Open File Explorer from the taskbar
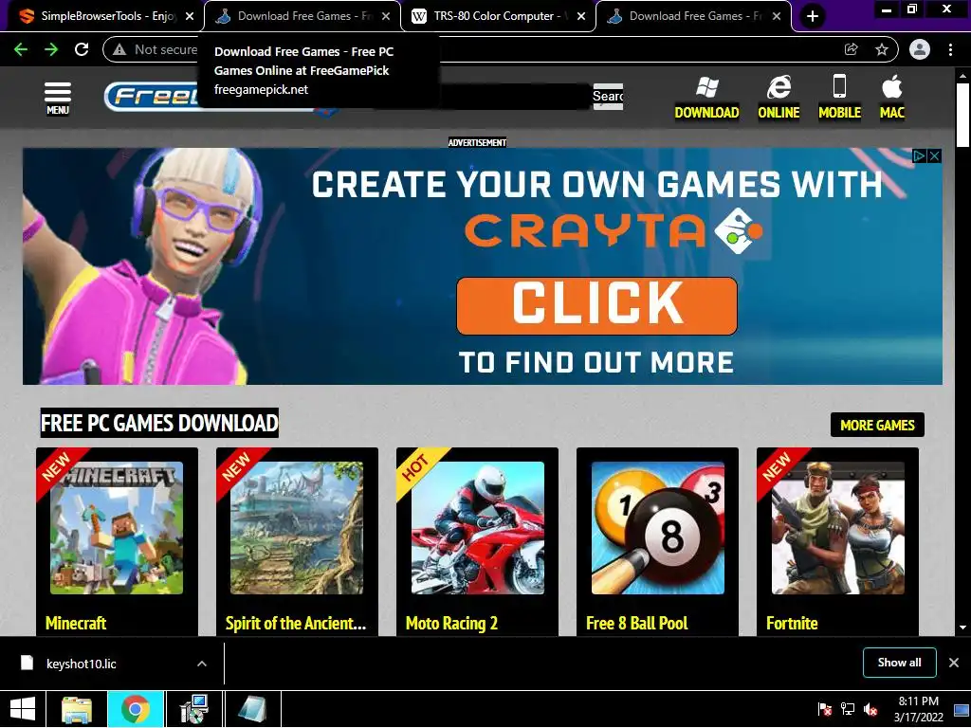 click(77, 709)
